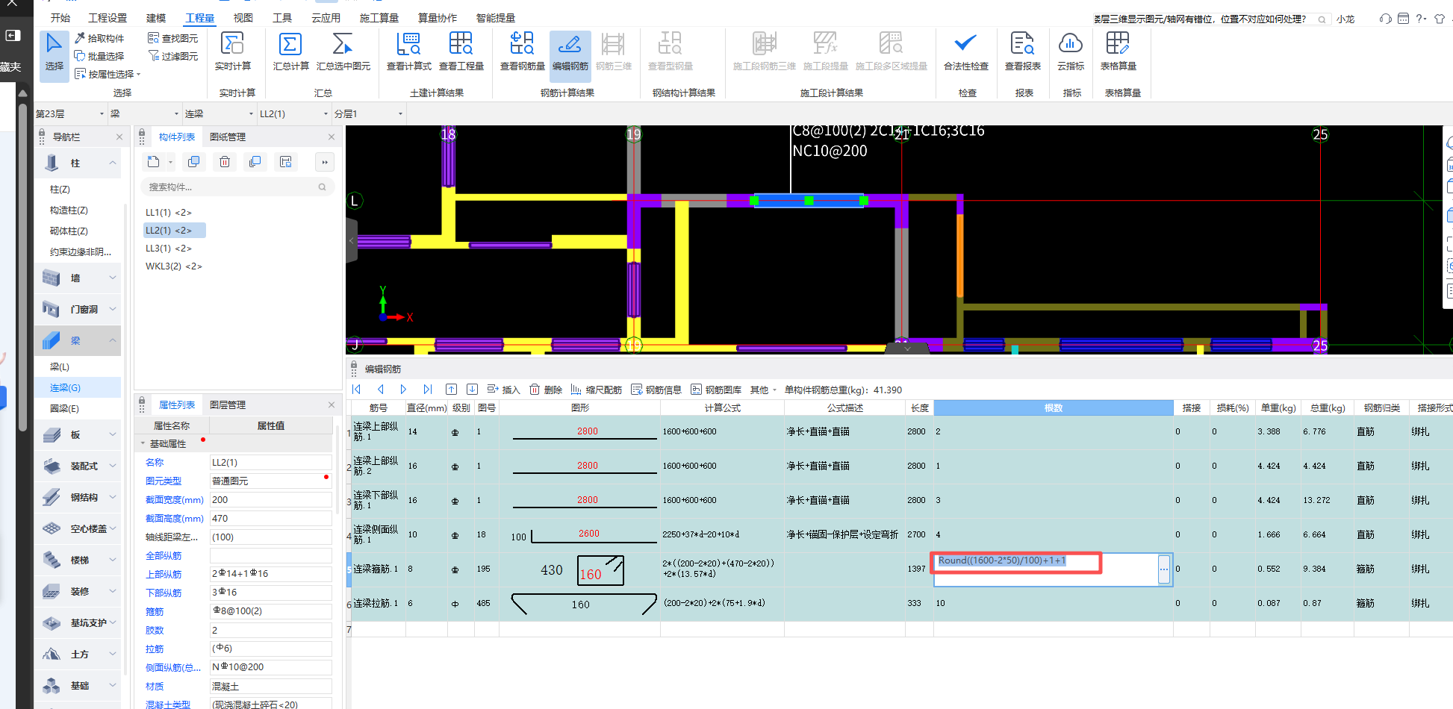Open 钢筋信息
The image size is (1453, 709).
click(x=656, y=390)
